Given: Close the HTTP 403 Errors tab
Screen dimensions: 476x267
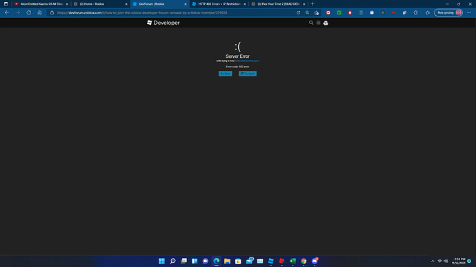Looking at the screenshot, I should coord(245,4).
